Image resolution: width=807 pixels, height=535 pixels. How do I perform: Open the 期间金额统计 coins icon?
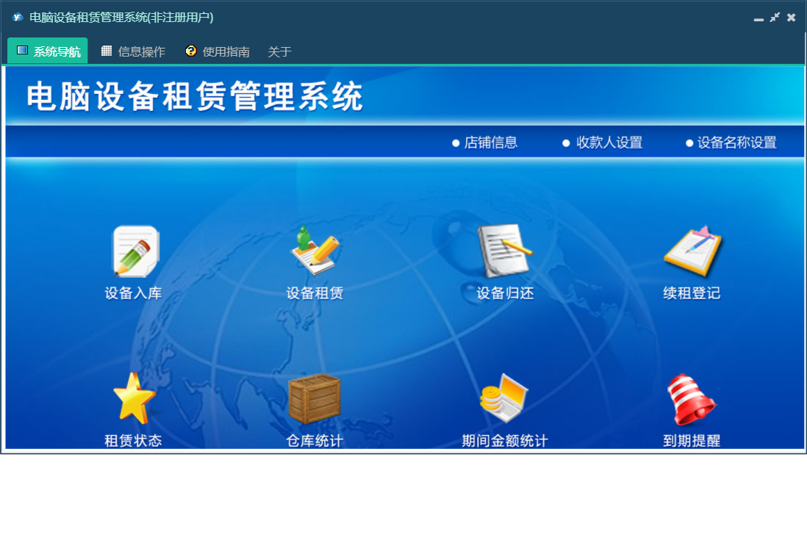click(x=504, y=398)
